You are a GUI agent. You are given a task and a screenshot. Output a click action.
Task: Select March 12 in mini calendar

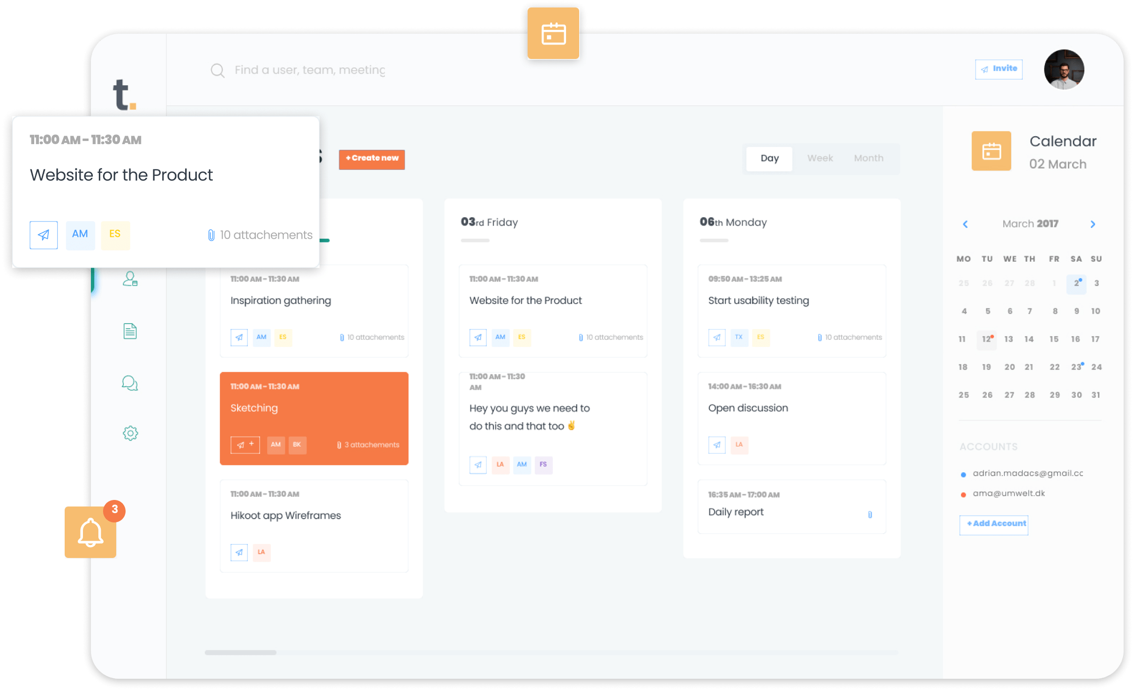point(986,339)
